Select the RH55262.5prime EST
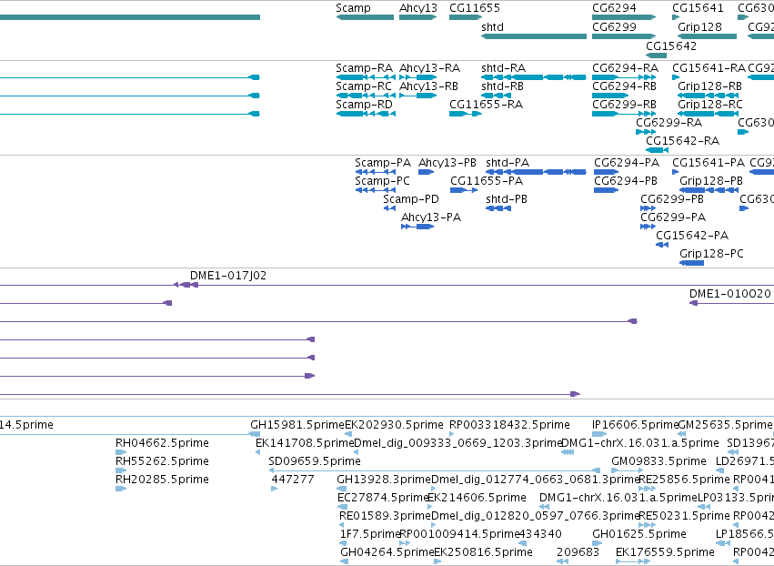 tap(121, 470)
